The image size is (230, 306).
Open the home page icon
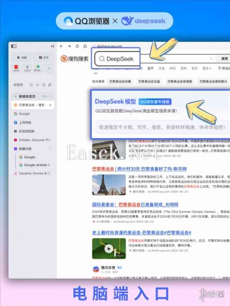85,46
